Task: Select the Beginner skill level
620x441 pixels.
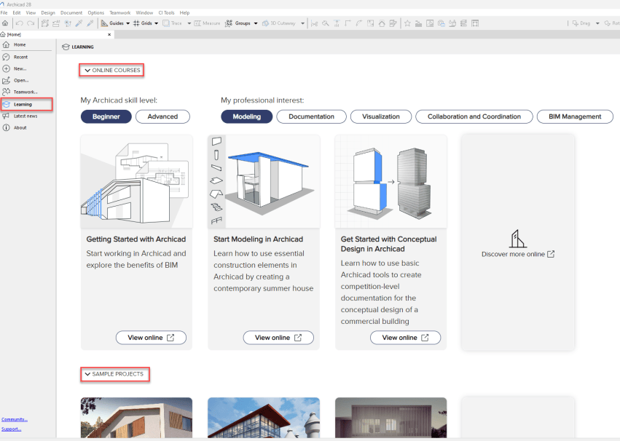Action: [106, 116]
